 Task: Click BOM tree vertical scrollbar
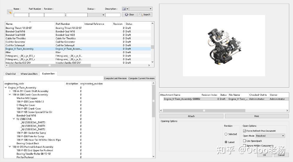point(154,101)
